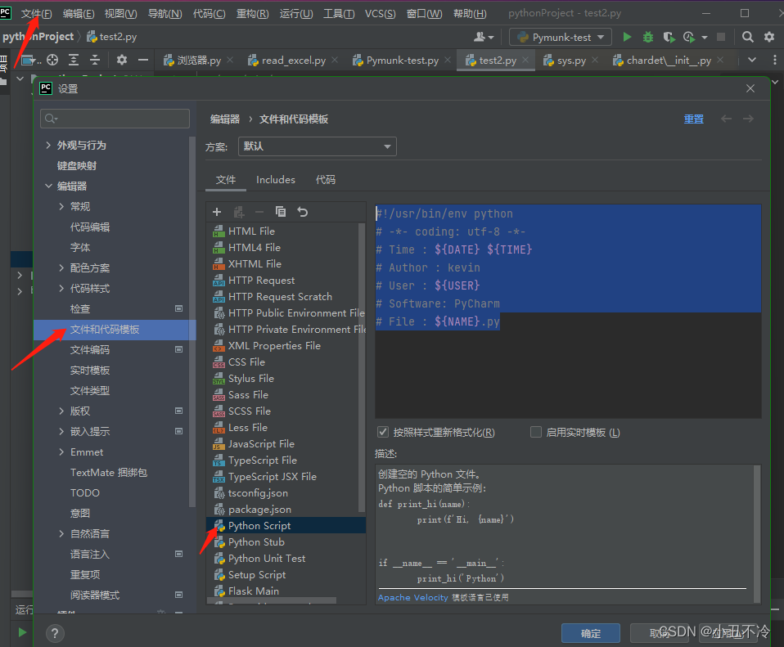Open the Pymunk-test run configuration dropdown
Image resolution: width=784 pixels, height=647 pixels.
click(x=560, y=36)
